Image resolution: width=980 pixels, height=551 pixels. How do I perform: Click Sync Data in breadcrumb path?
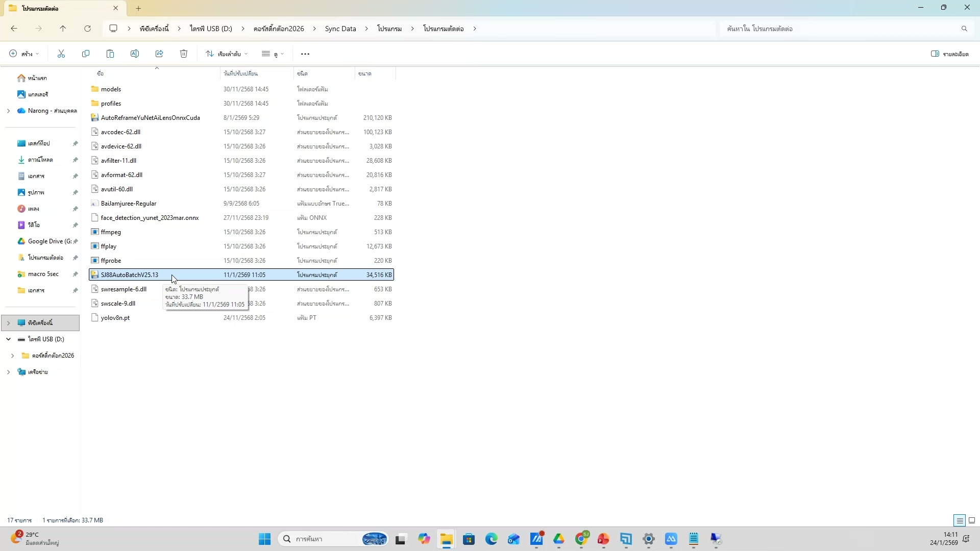click(340, 29)
